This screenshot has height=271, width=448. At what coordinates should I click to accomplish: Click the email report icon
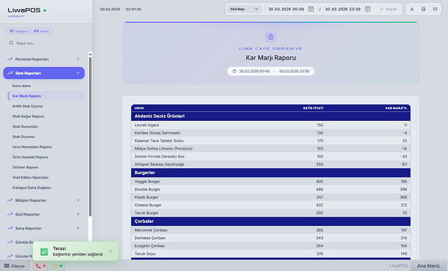click(436, 9)
